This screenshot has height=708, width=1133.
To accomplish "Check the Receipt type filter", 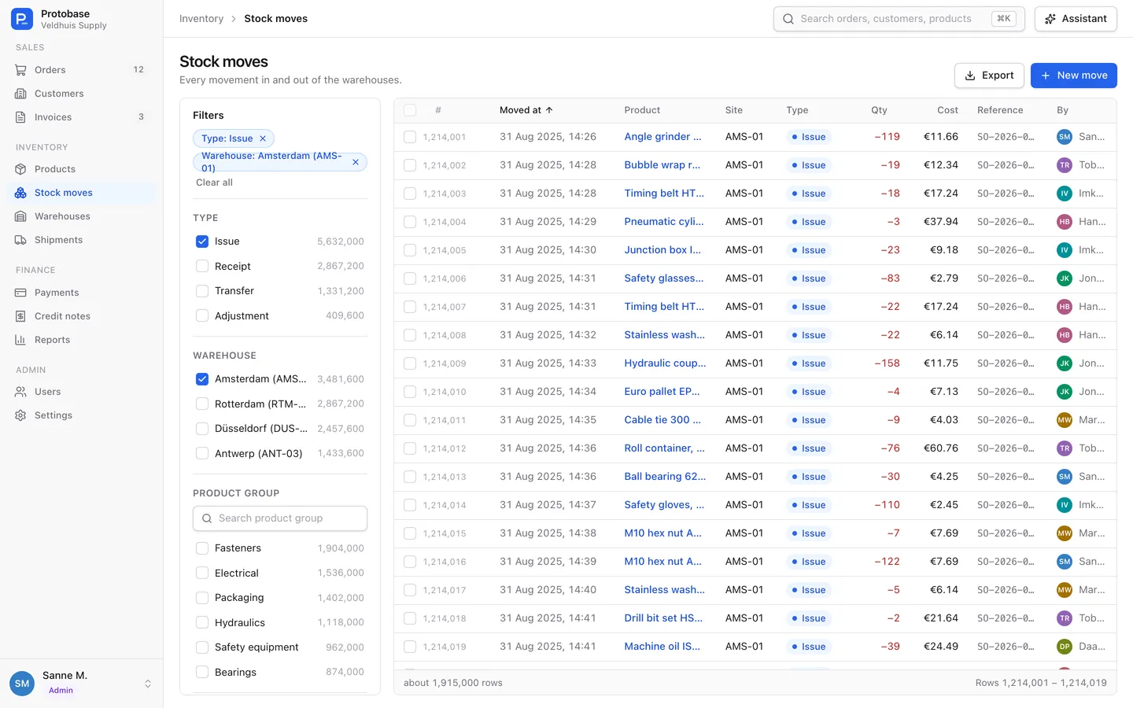I will (x=202, y=267).
